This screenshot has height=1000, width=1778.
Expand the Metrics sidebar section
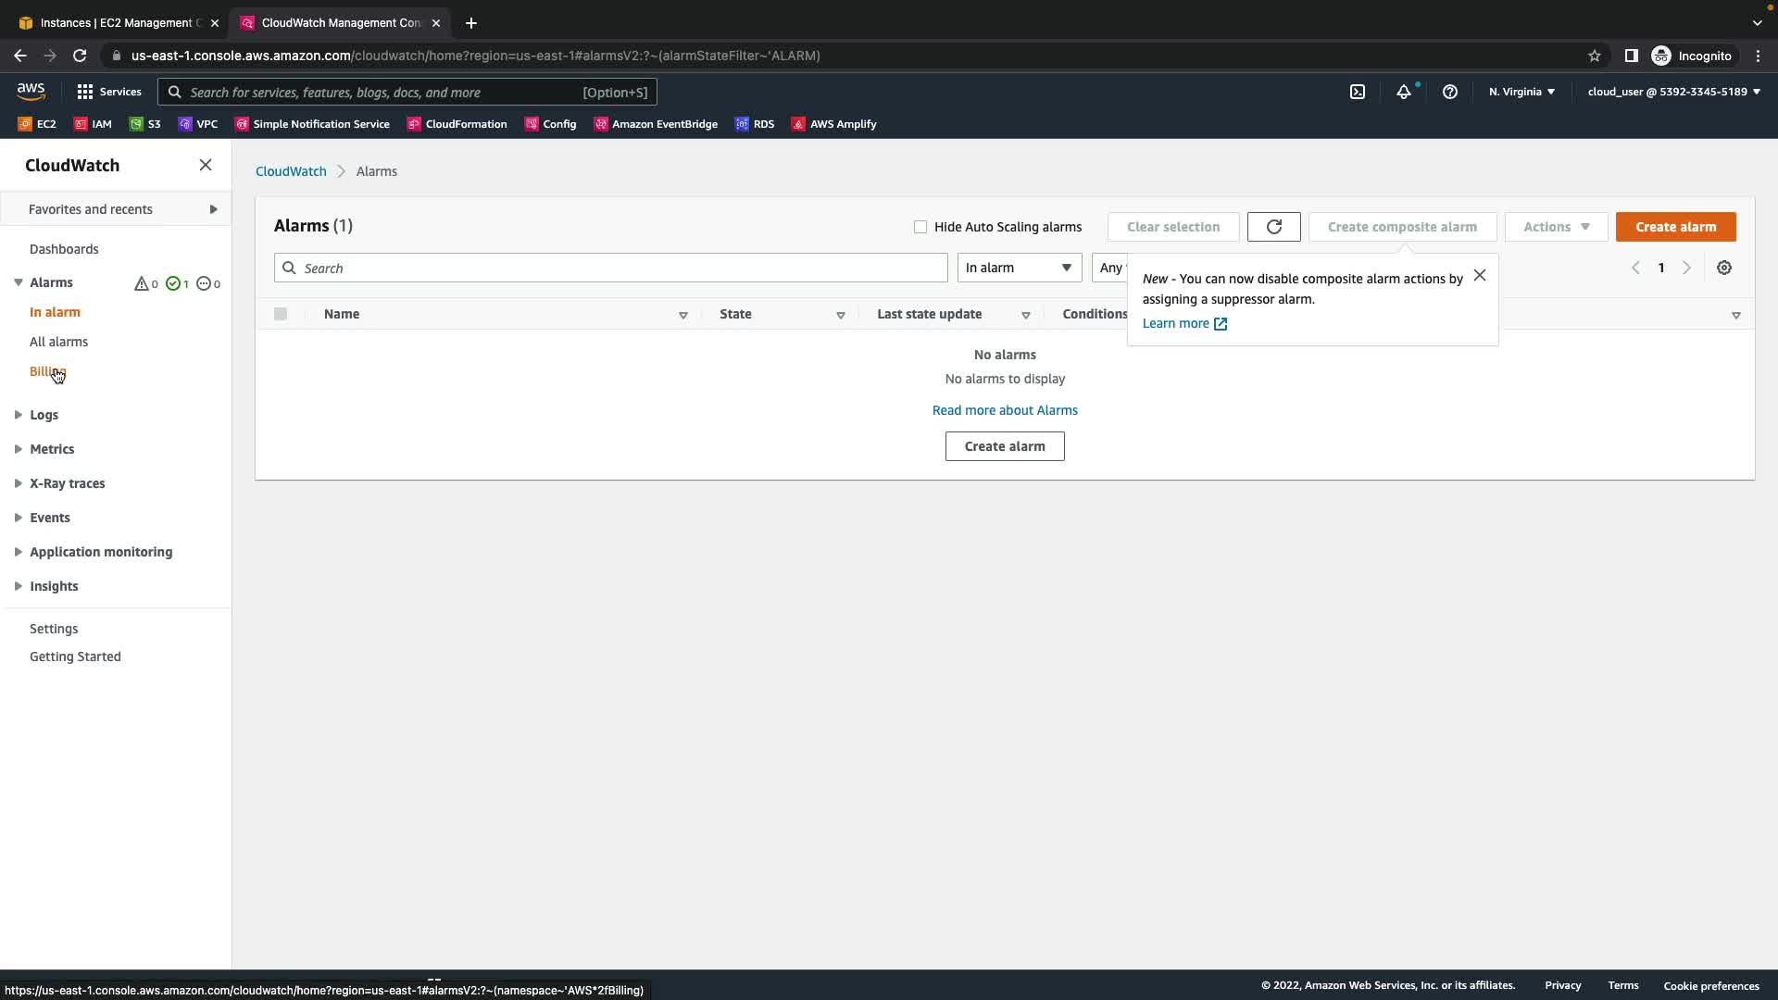tap(52, 449)
